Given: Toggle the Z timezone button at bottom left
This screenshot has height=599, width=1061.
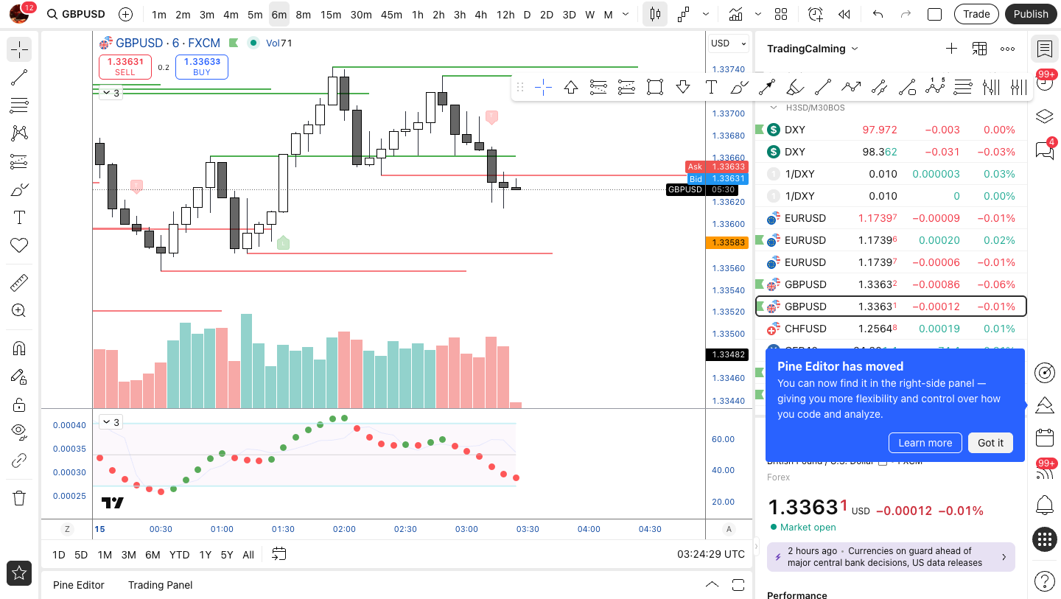Looking at the screenshot, I should click(67, 529).
